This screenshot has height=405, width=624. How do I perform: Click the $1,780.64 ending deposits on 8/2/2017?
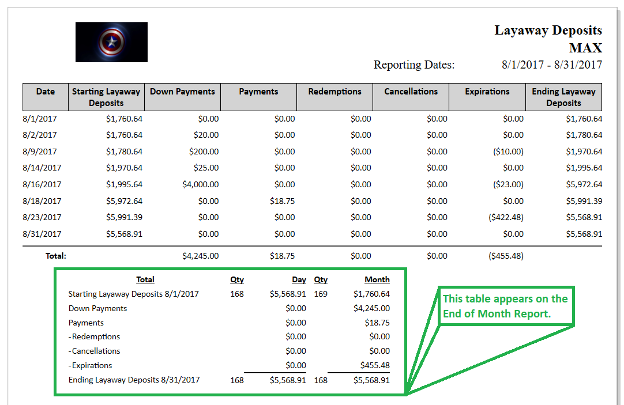[584, 135]
